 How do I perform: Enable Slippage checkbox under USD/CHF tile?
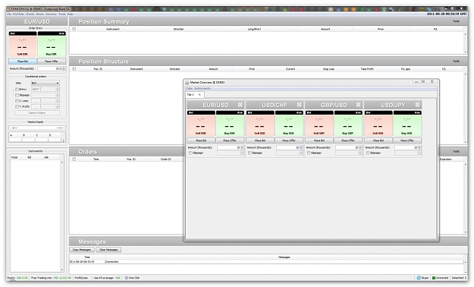point(250,153)
